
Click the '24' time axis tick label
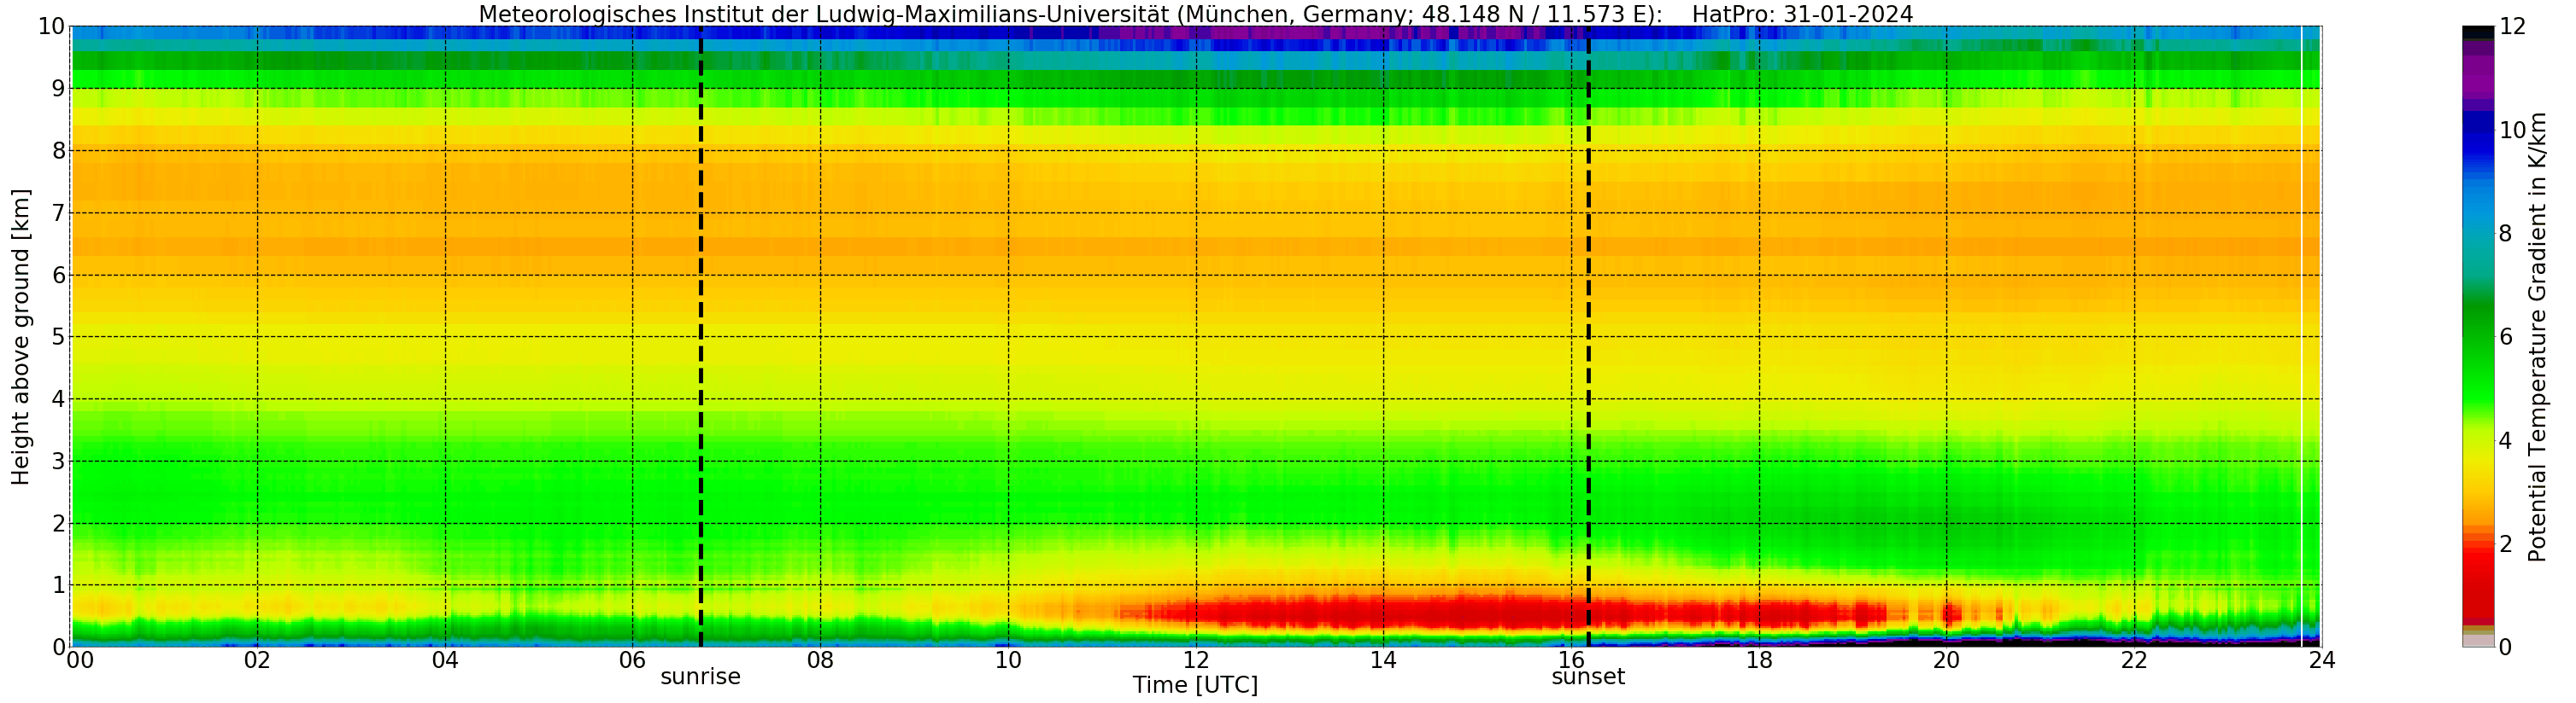click(2322, 660)
